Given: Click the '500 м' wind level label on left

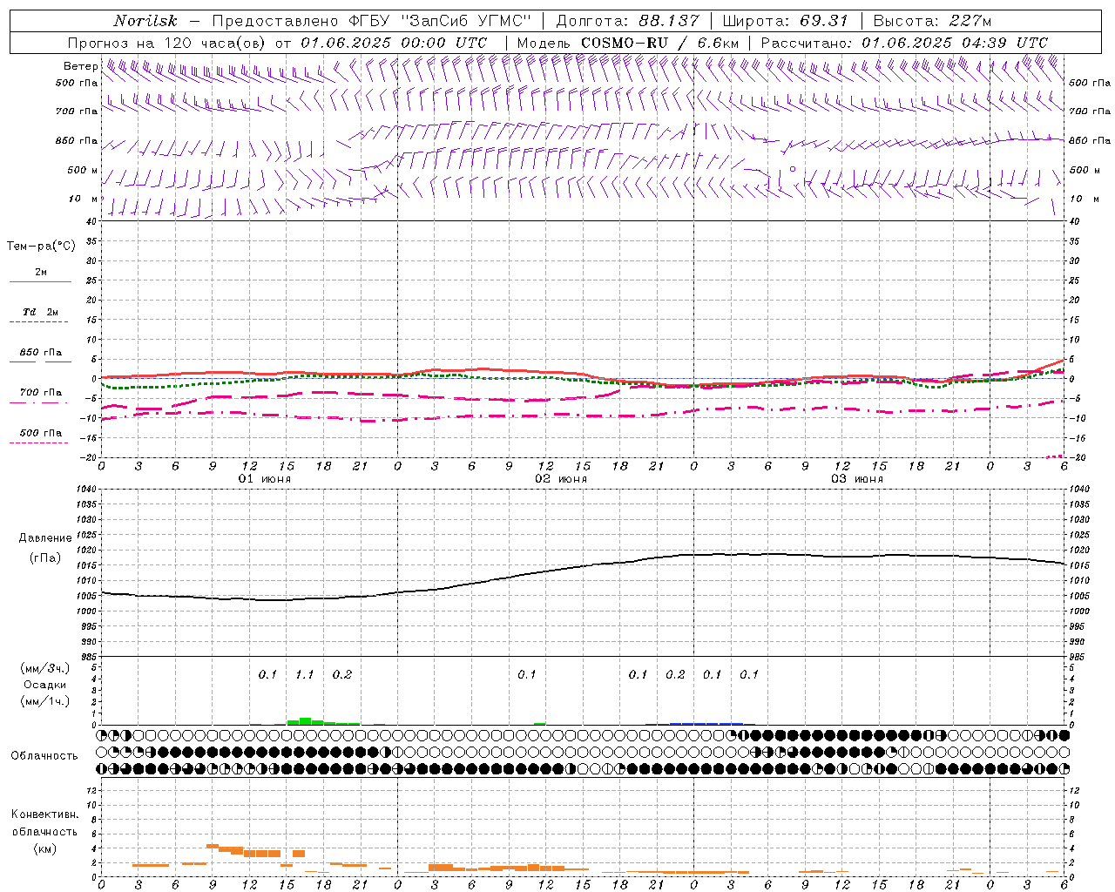Looking at the screenshot, I should tap(83, 170).
